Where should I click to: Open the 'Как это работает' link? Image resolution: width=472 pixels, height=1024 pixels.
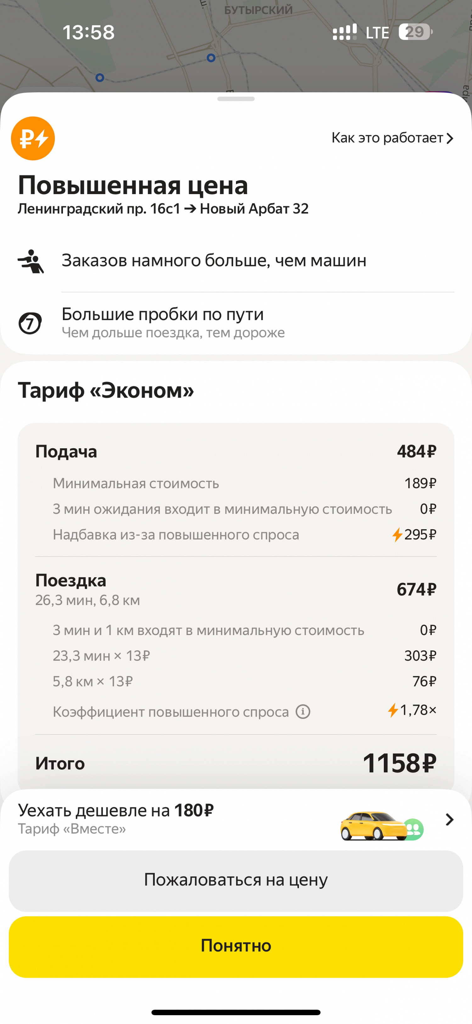tap(392, 138)
